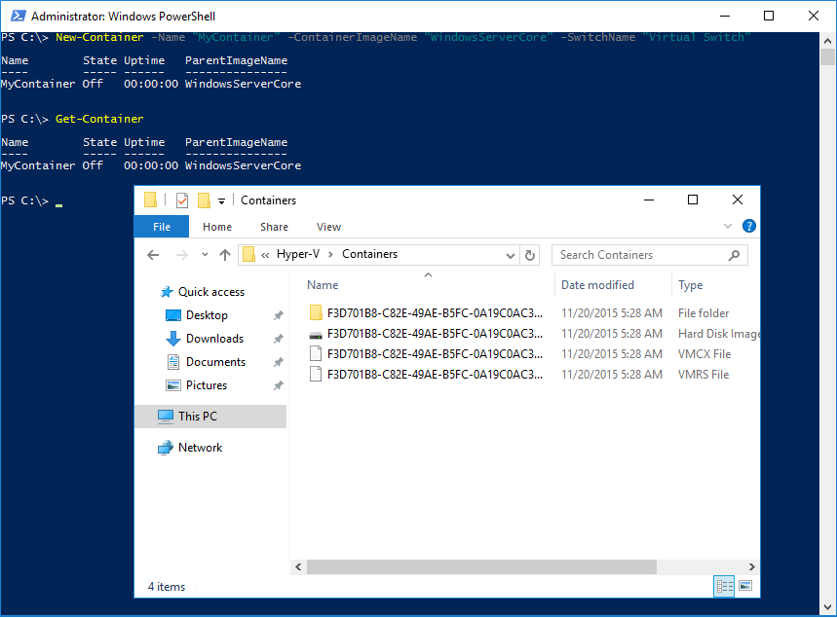The width and height of the screenshot is (837, 618).
Task: Click the folder icon in the address bar
Action: pyautogui.click(x=248, y=255)
